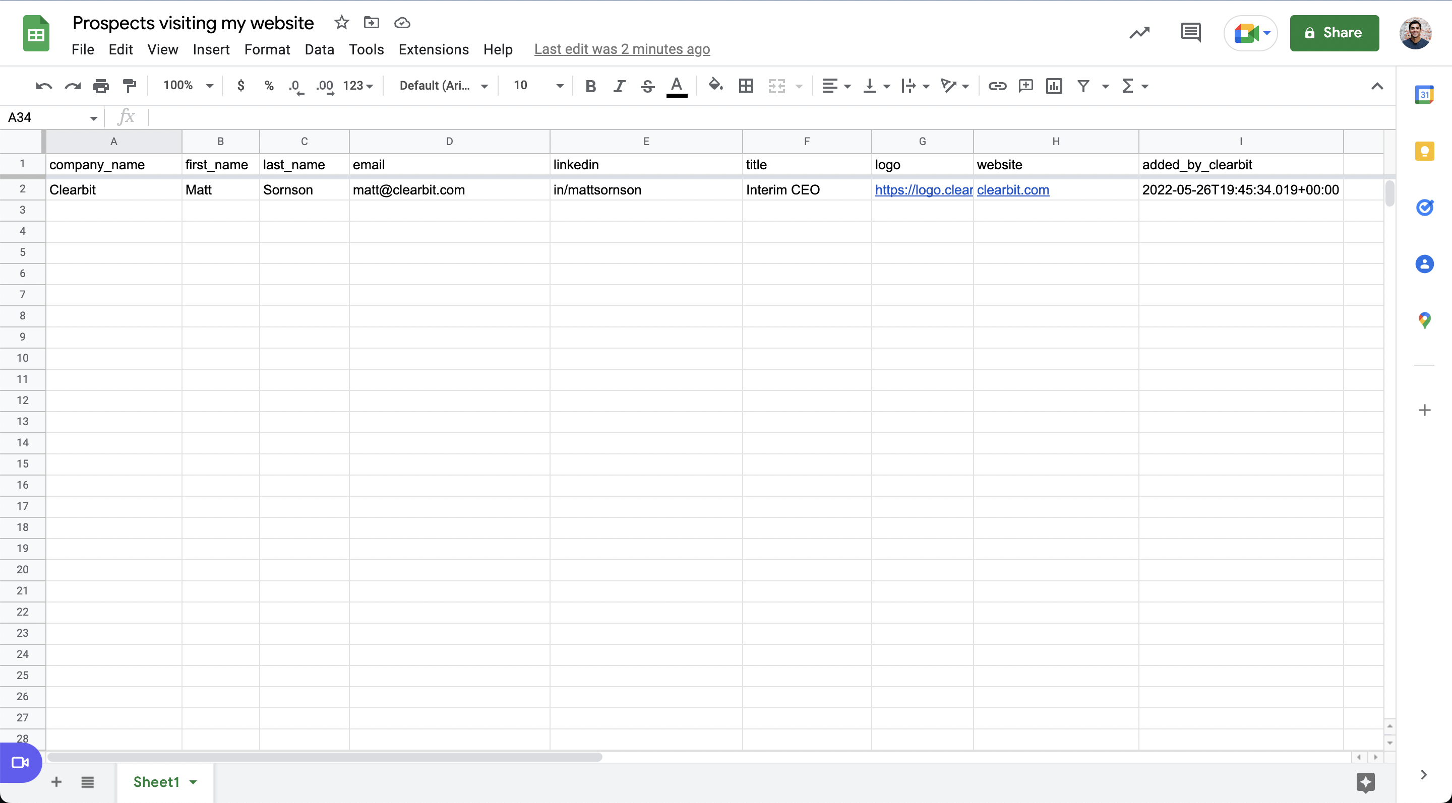The height and width of the screenshot is (803, 1452).
Task: Open comment history
Action: 1190,33
